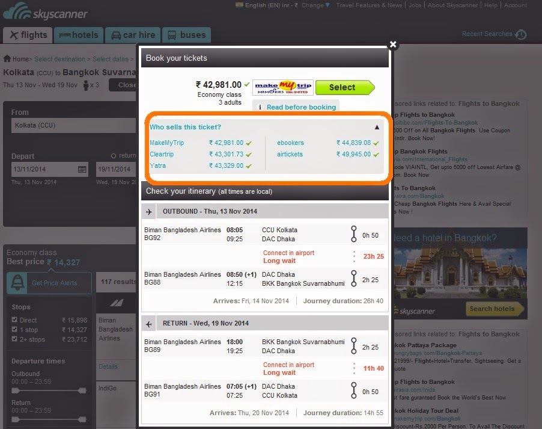The image size is (542, 429).
Task: Click the return date field 19/11/2014
Action: [x=116, y=169]
